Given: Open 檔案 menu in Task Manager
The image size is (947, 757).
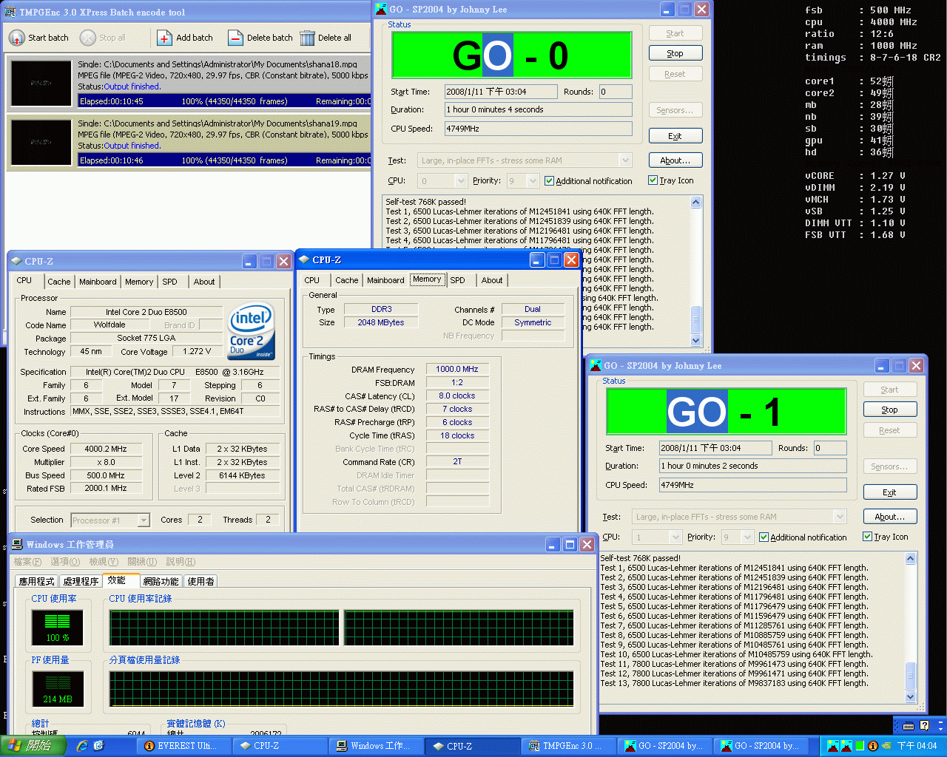Looking at the screenshot, I should [x=27, y=562].
